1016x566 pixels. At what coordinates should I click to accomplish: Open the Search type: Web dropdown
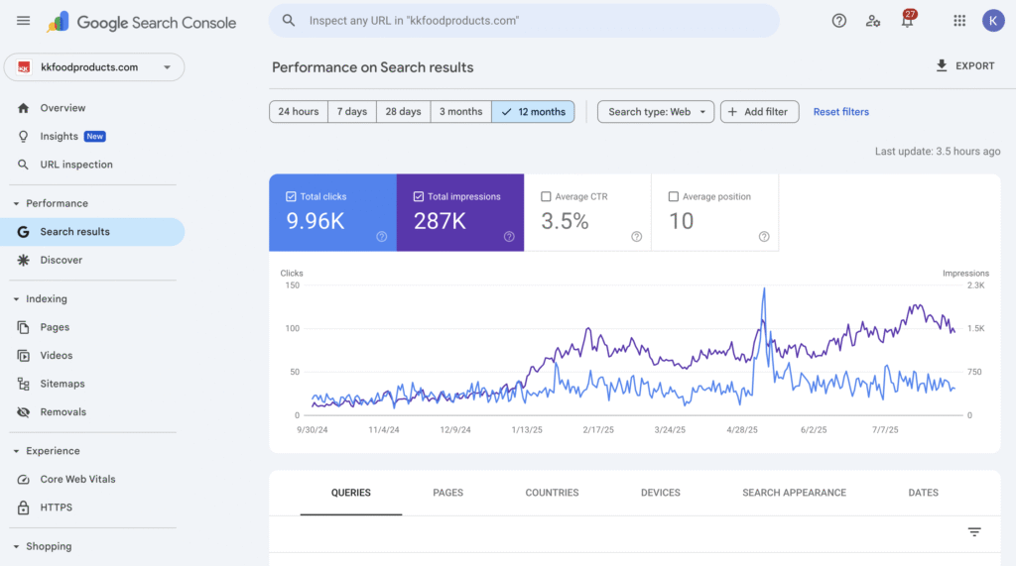(x=656, y=111)
